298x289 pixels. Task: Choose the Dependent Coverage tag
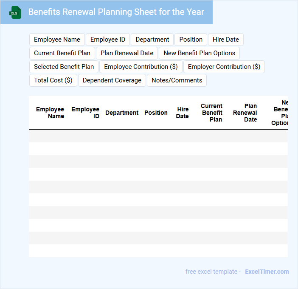(112, 80)
